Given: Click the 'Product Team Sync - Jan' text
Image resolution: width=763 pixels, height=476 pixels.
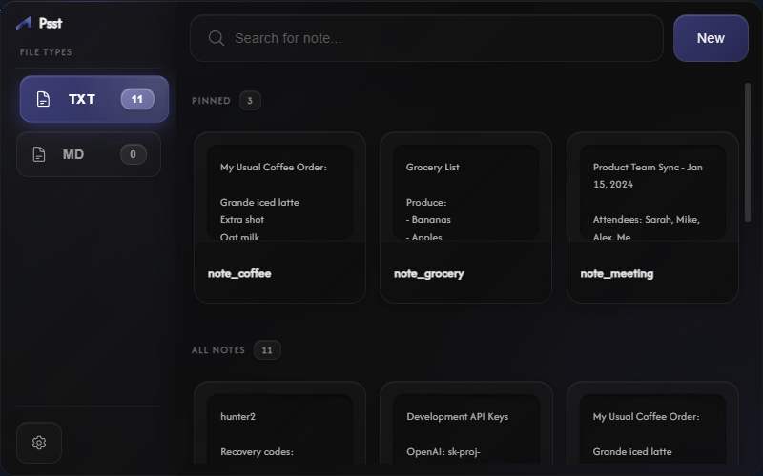Looking at the screenshot, I should click(648, 168).
